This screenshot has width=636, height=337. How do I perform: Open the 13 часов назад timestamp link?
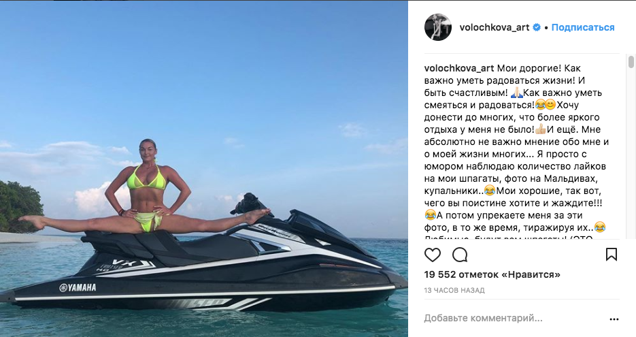(x=454, y=290)
